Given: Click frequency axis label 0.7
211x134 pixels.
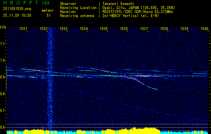Looking at the screenshot, I should 2,111.
